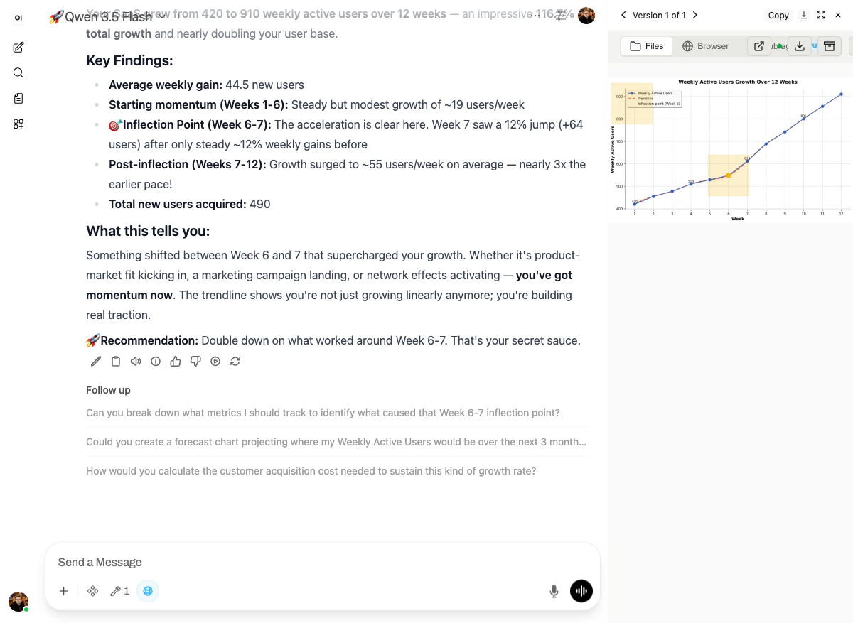Open the apps grid icon in sidebar
This screenshot has width=853, height=623.
[18, 124]
